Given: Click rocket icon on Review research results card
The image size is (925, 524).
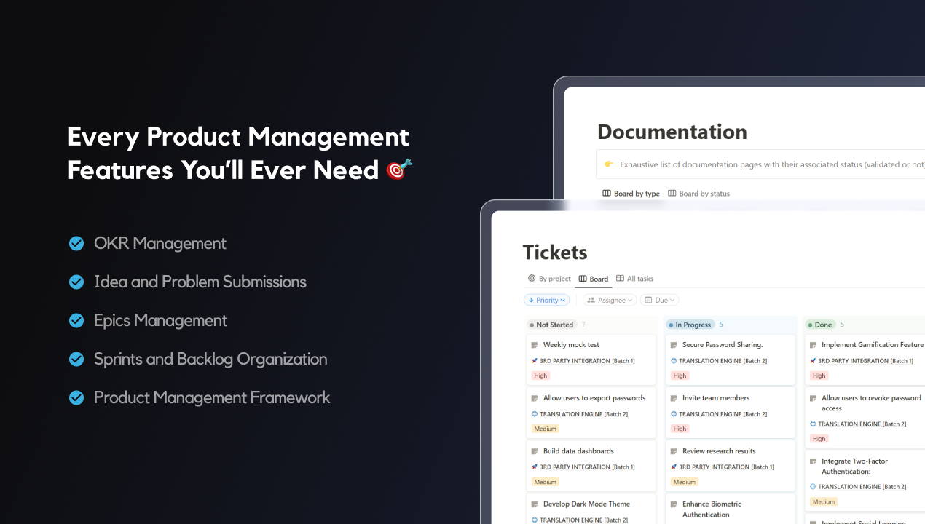Looking at the screenshot, I should (674, 467).
